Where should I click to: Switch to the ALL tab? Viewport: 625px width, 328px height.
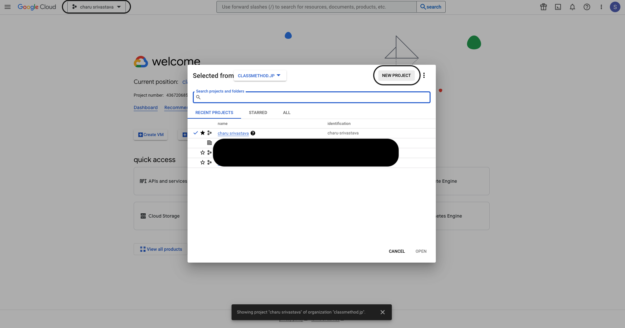click(286, 112)
